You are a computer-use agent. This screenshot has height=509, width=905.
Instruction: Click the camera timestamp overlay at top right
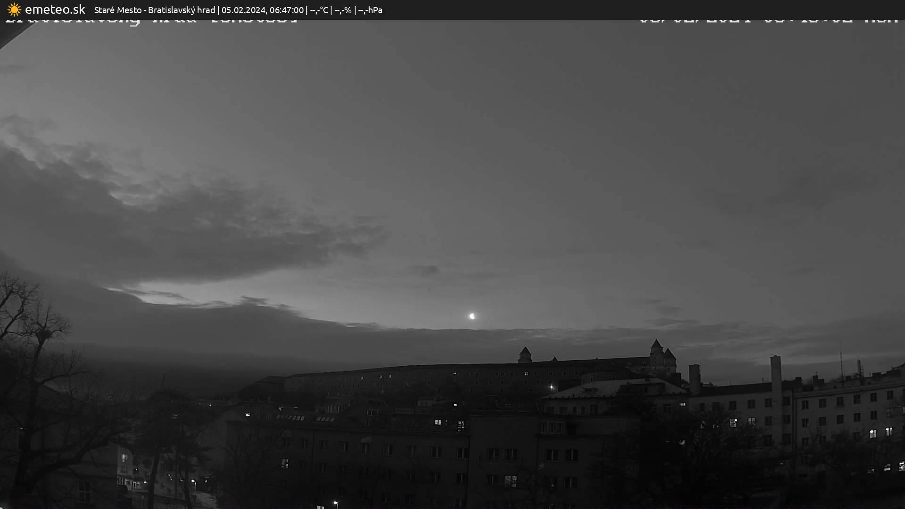tap(768, 20)
